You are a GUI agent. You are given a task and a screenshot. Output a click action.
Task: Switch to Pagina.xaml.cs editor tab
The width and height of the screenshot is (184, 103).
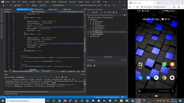tap(53, 9)
